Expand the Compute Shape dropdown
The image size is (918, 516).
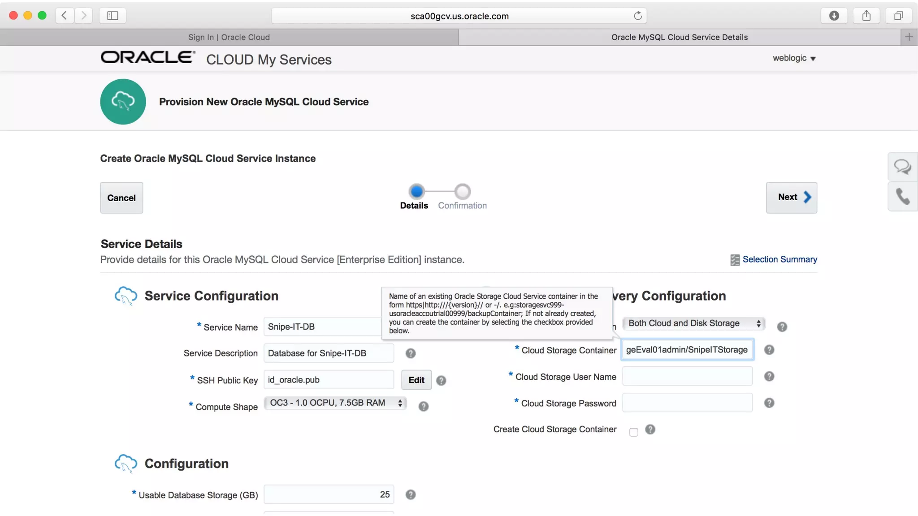click(x=335, y=403)
